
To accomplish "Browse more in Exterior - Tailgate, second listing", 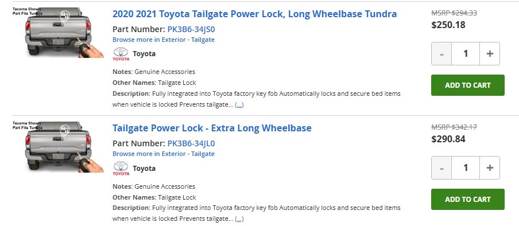I will tap(164, 154).
